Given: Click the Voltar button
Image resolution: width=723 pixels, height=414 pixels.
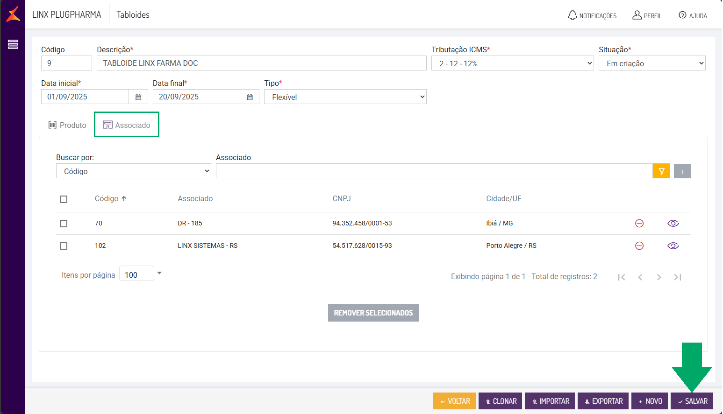Looking at the screenshot, I should click(x=455, y=401).
